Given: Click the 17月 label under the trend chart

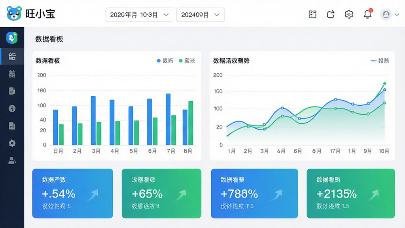Looking at the screenshot, I should (335, 151).
